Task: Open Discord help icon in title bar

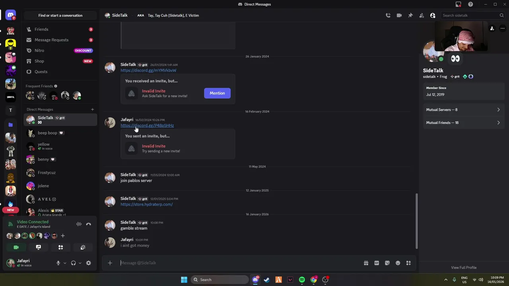Action: coord(471,4)
